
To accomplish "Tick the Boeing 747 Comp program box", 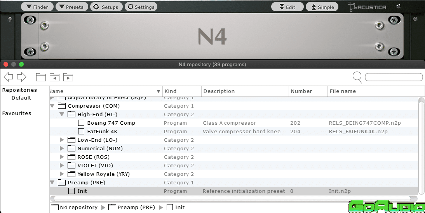I will pyautogui.click(x=81, y=123).
